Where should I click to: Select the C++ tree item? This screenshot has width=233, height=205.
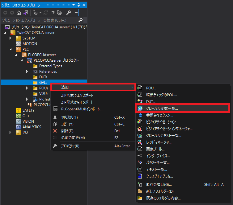click(x=26, y=116)
